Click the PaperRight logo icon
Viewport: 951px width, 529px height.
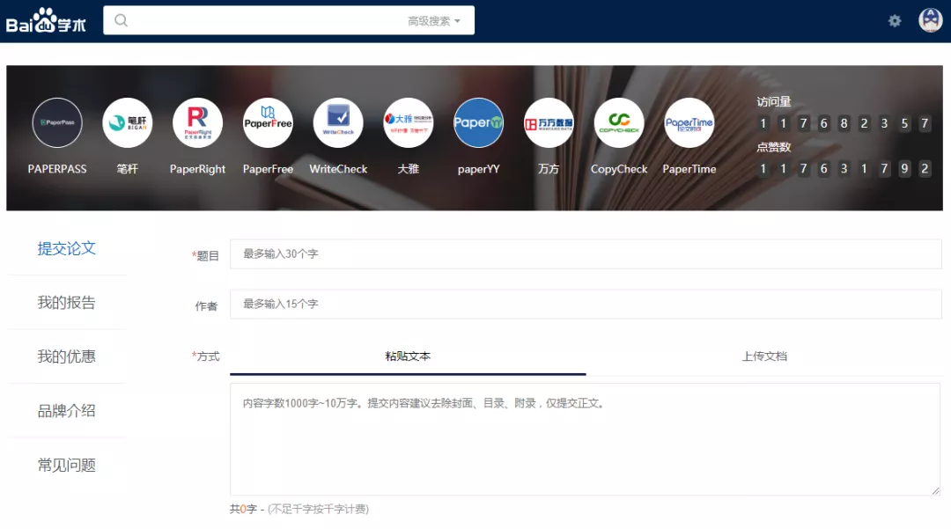(197, 122)
